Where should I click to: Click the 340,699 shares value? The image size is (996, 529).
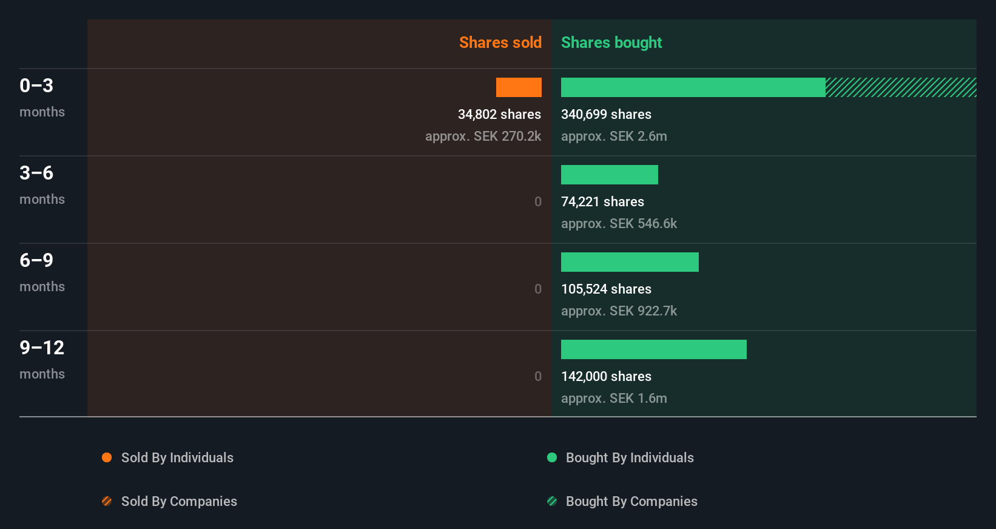pyautogui.click(x=606, y=114)
